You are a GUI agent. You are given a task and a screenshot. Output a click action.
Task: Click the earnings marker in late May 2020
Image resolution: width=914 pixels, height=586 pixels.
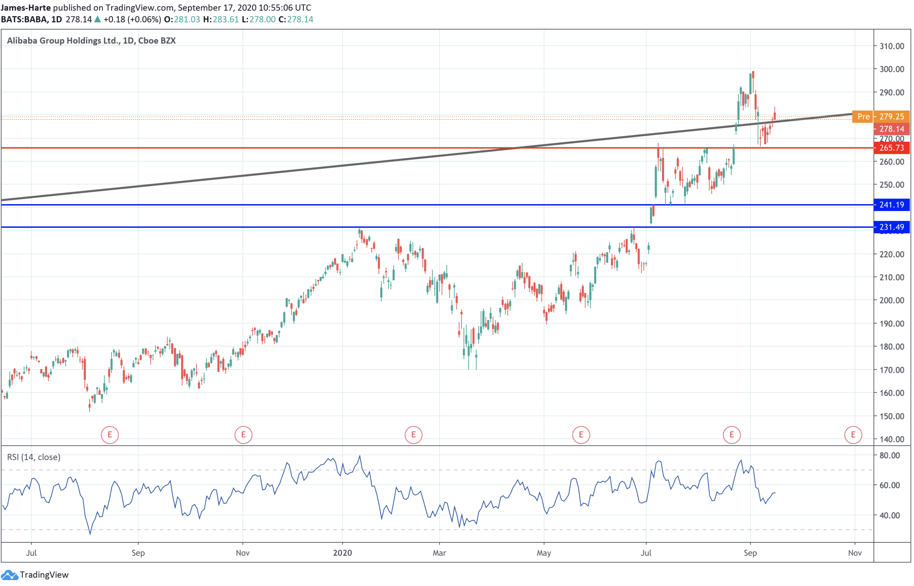[581, 435]
